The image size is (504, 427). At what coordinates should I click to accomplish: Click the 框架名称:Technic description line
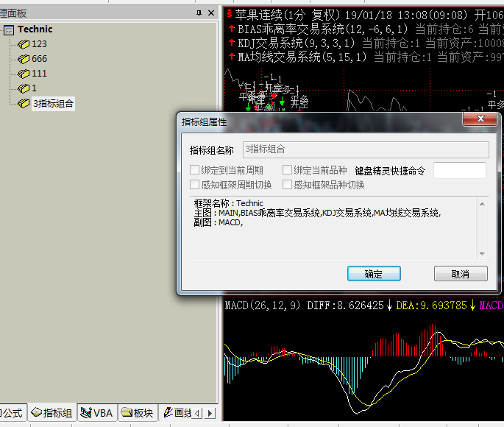(229, 203)
